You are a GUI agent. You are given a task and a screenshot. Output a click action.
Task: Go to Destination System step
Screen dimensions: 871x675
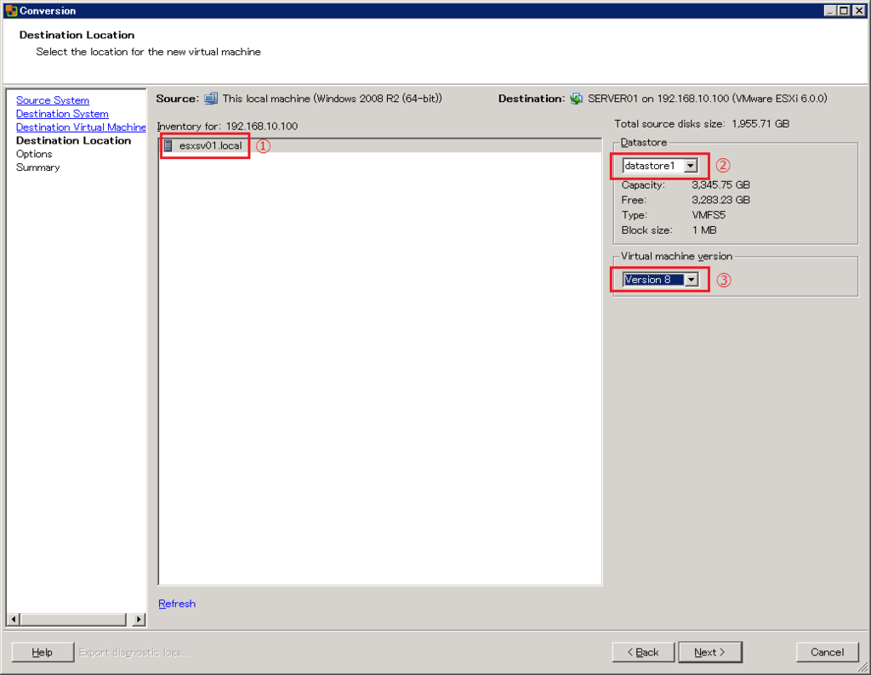click(x=62, y=114)
